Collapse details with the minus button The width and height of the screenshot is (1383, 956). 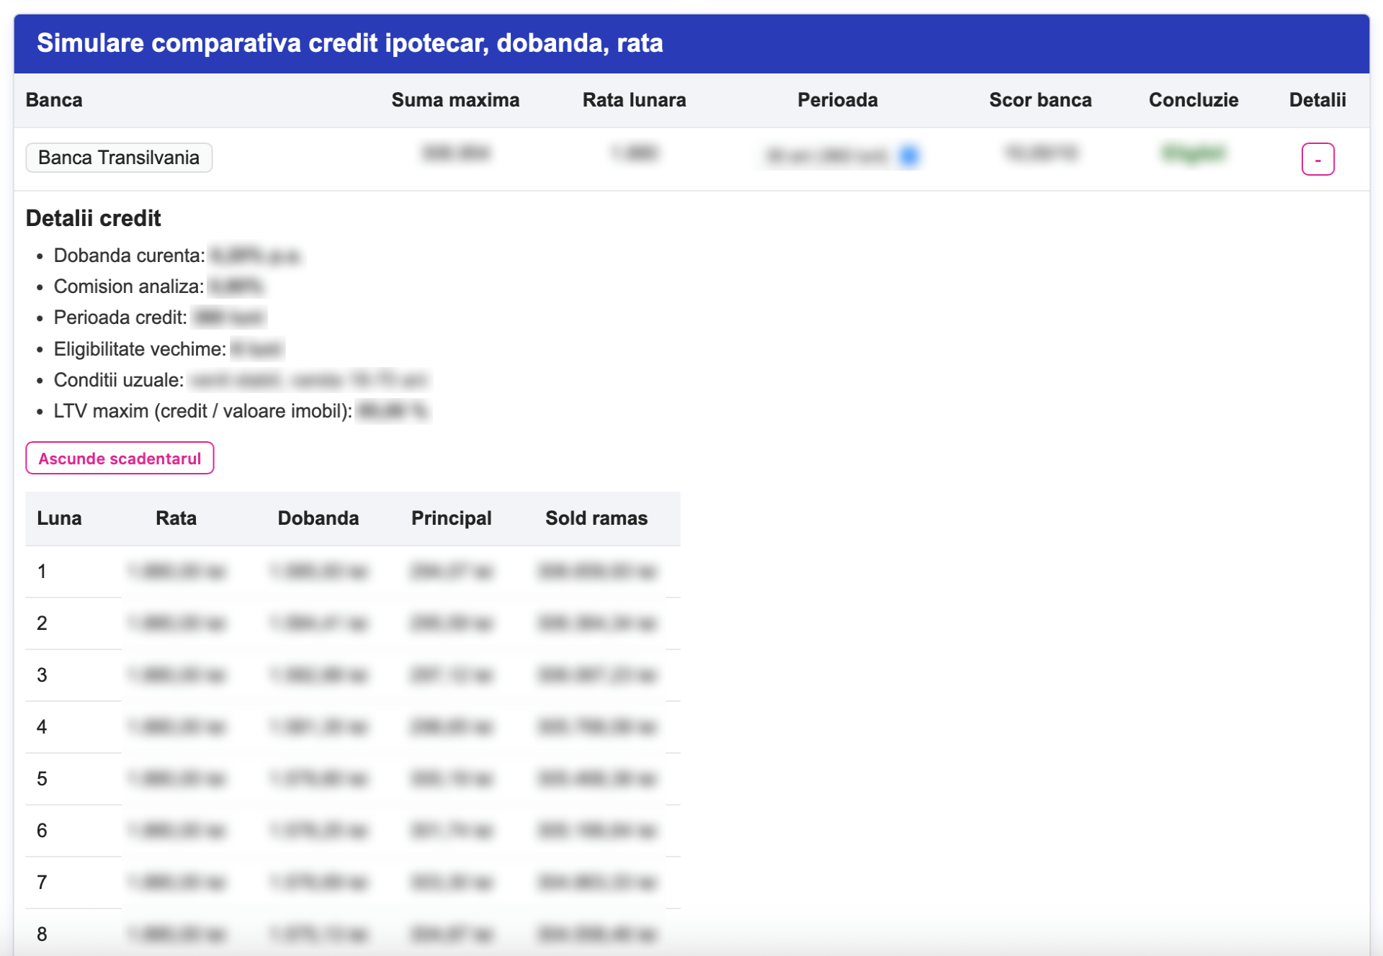coord(1317,159)
